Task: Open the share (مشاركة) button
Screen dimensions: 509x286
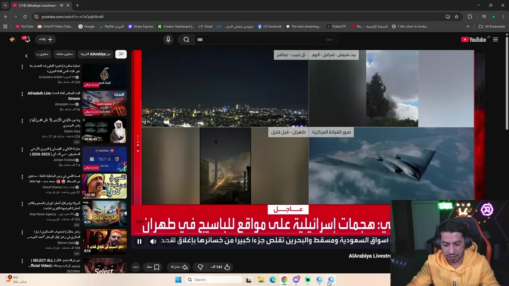Action: pos(179,267)
